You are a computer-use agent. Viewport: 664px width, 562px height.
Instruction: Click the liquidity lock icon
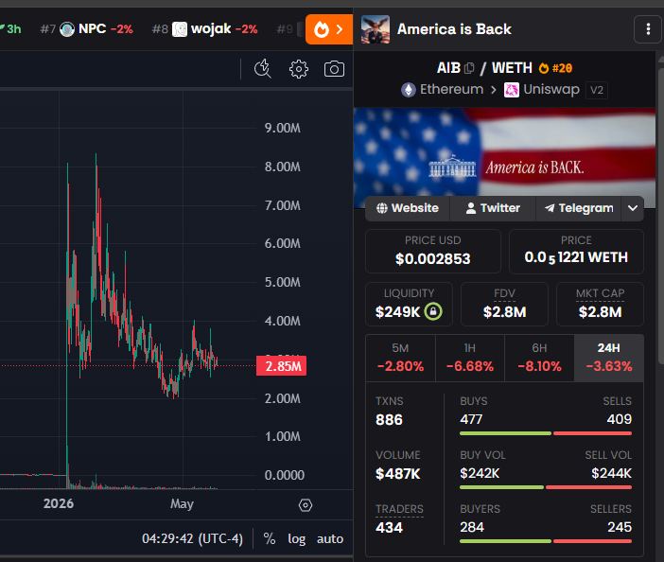(433, 311)
